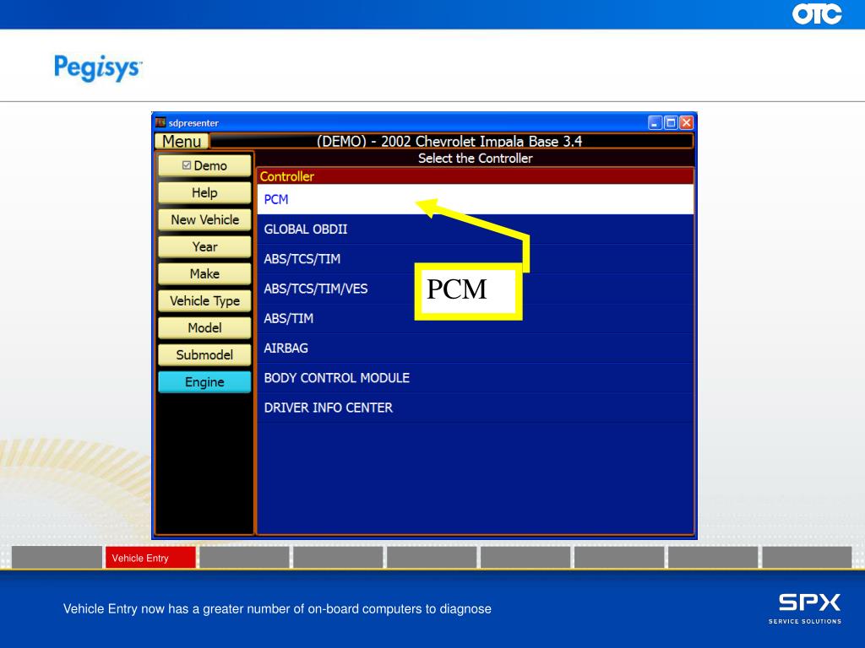Go to the Make step
The height and width of the screenshot is (648, 865).
point(204,274)
